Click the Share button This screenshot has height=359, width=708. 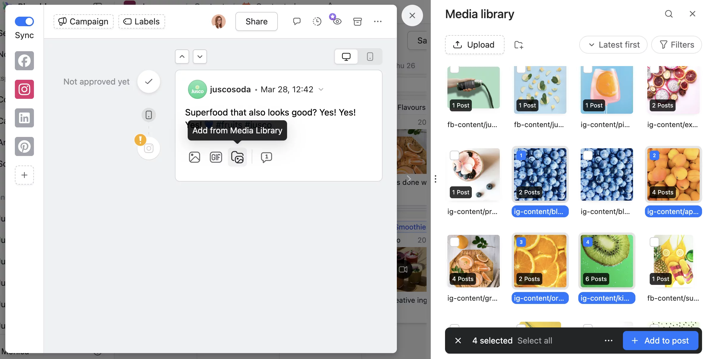[256, 21]
